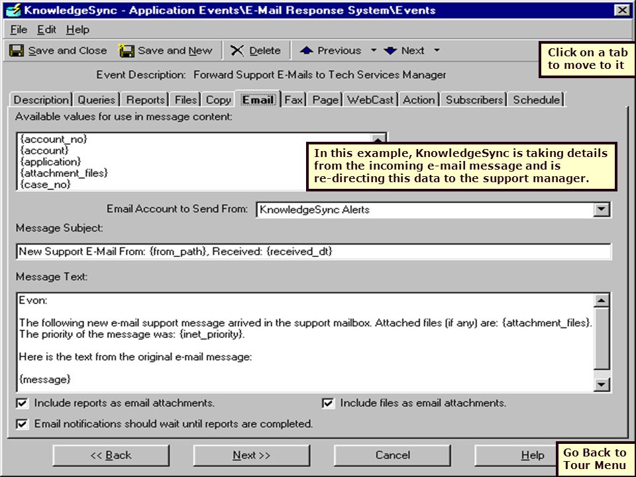
Task: Select {account_no} in available values
Action: coord(54,139)
